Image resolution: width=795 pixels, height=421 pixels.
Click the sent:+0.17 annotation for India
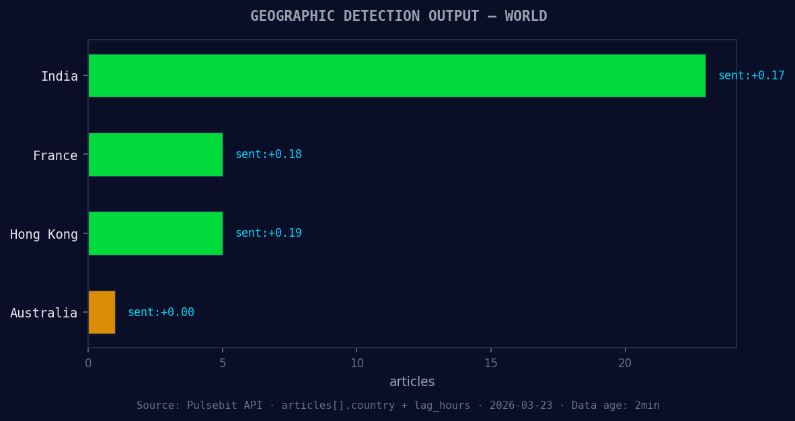pyautogui.click(x=751, y=75)
